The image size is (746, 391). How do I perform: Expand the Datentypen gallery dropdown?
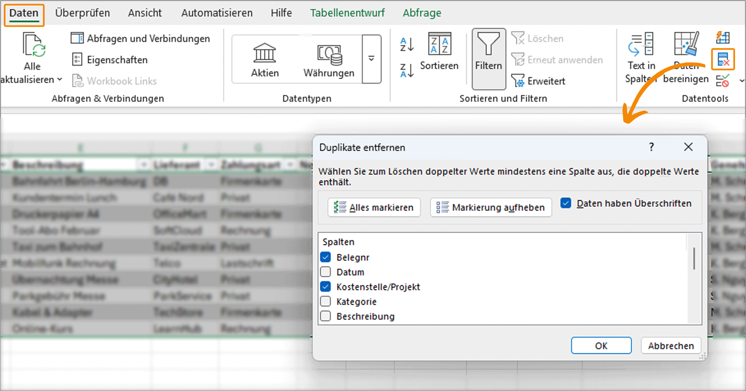pos(371,59)
